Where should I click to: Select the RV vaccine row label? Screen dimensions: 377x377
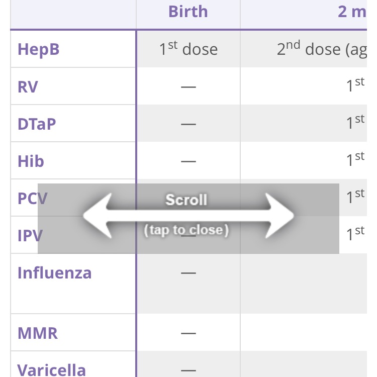click(x=28, y=87)
